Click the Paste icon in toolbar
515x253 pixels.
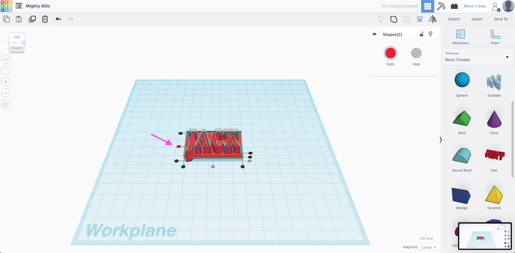click(x=19, y=19)
